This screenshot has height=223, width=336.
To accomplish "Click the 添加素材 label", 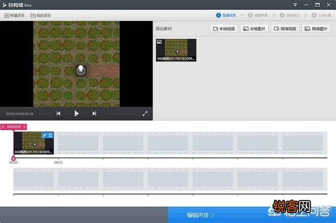I will [x=164, y=29].
